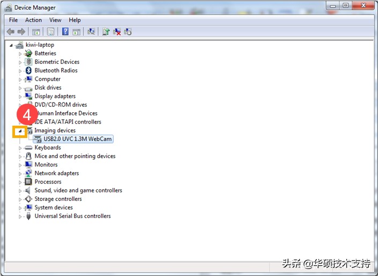378x276 pixels.
Task: Click the Uninstall device red X icon
Action: [x=117, y=32]
